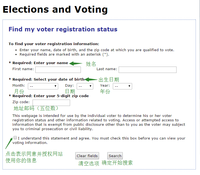
Task: Click the green 出生日期 annotation text
Action: [x=109, y=80]
